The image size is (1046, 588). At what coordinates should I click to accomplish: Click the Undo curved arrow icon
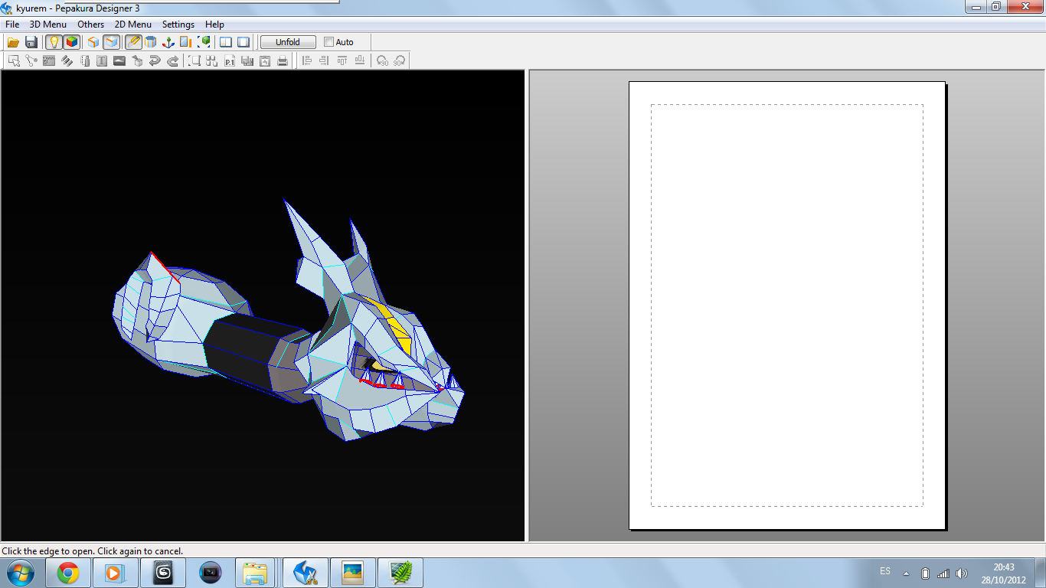[155, 60]
